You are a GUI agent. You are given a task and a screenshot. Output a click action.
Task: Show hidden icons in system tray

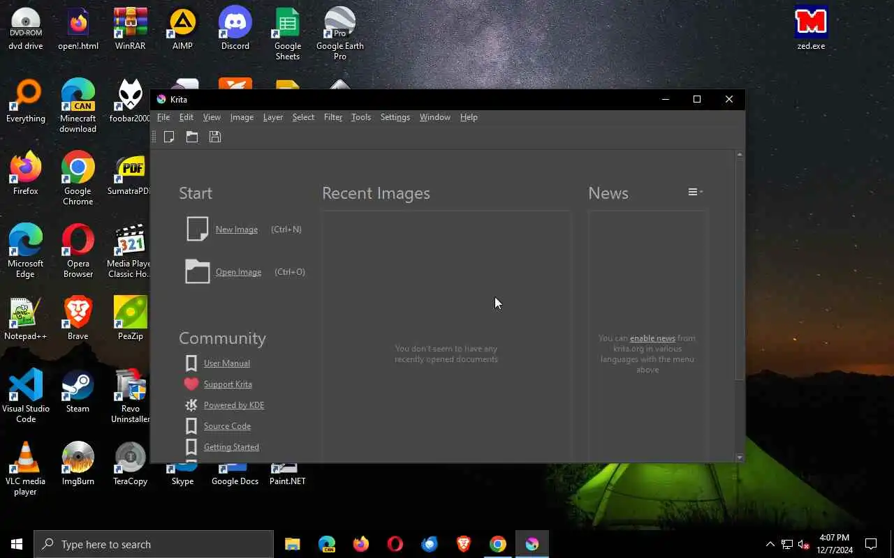click(770, 544)
